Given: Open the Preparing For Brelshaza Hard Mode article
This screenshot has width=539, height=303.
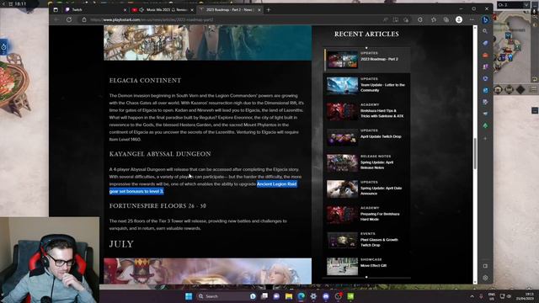Looking at the screenshot, I should point(367,214).
